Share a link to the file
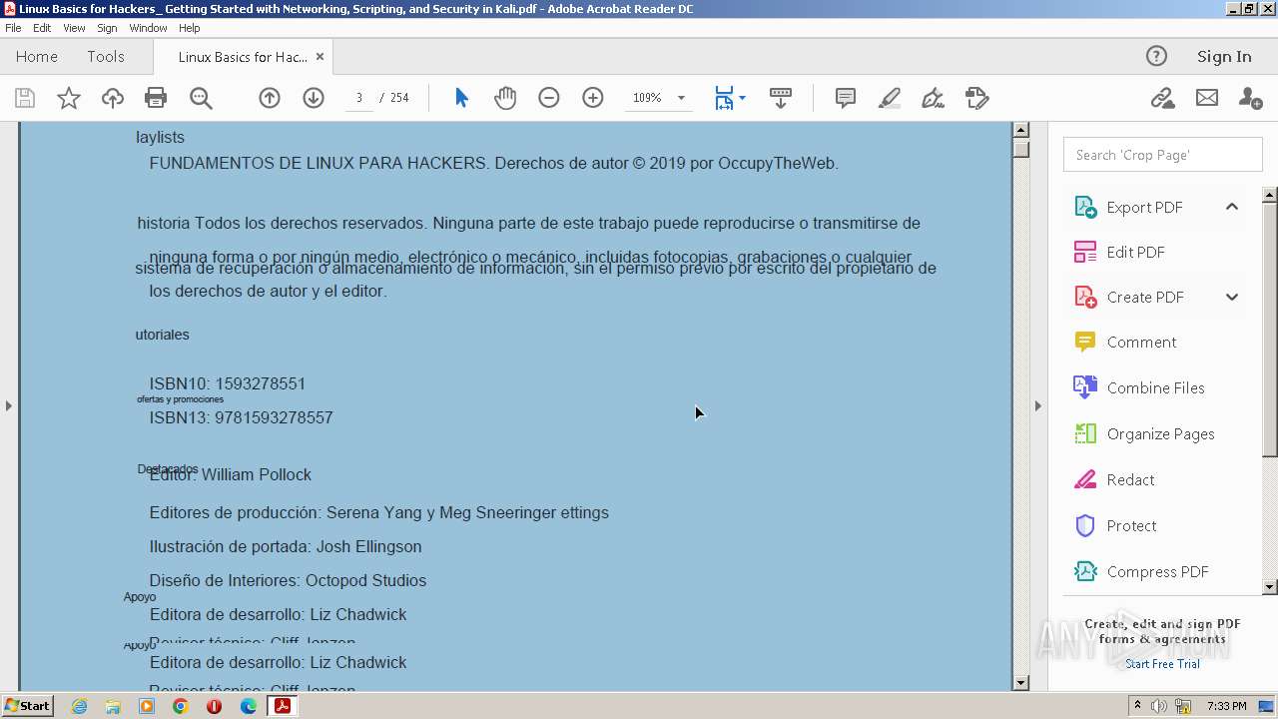The height and width of the screenshot is (719, 1278). point(1162,98)
